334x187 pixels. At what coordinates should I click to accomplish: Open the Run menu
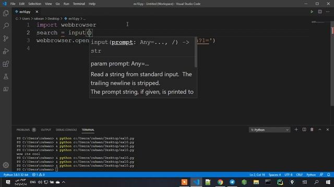(x=66, y=4)
